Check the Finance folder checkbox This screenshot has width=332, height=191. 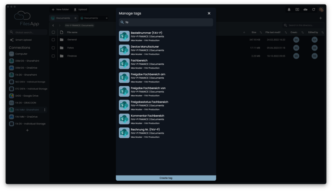click(53, 56)
